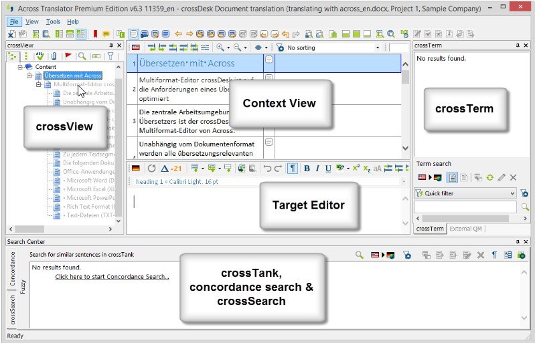Collapse the Multiformat-Editor tree node

(39, 84)
